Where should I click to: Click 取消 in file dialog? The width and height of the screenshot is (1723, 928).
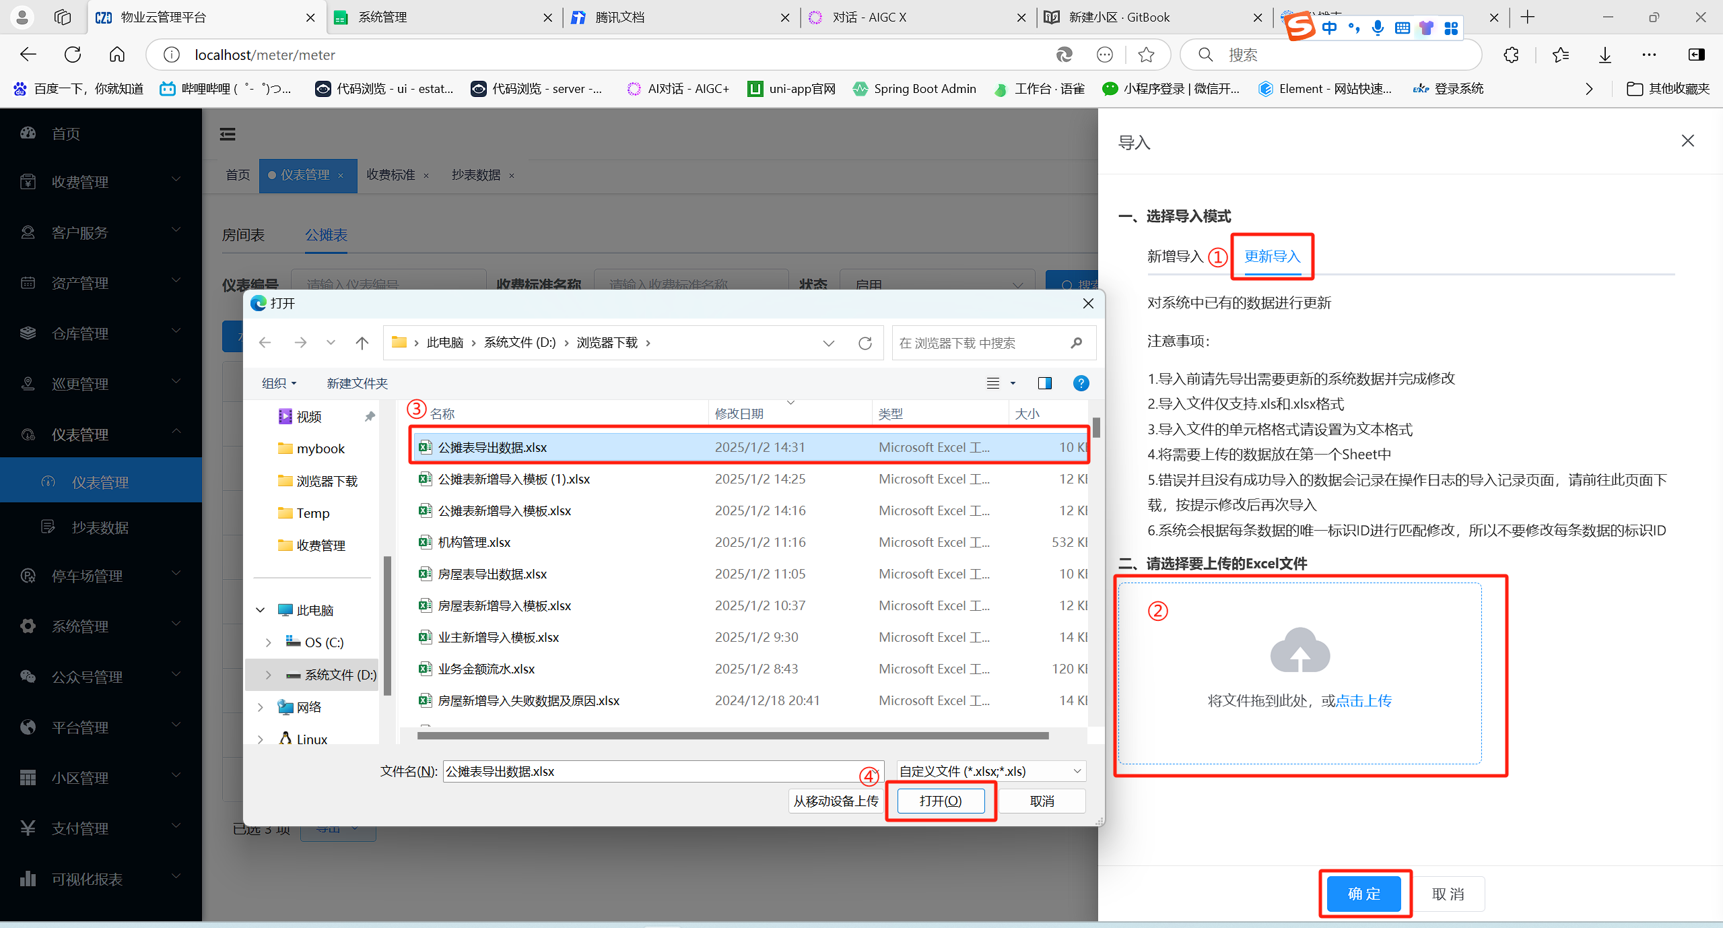1042,801
